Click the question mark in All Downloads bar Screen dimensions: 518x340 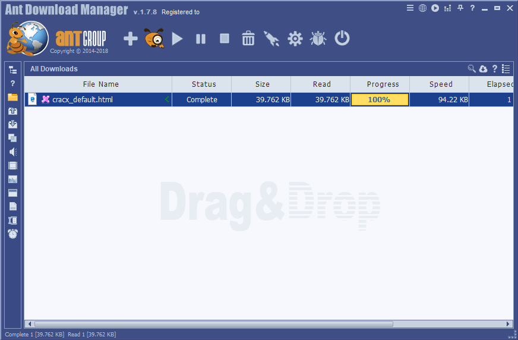tap(495, 69)
